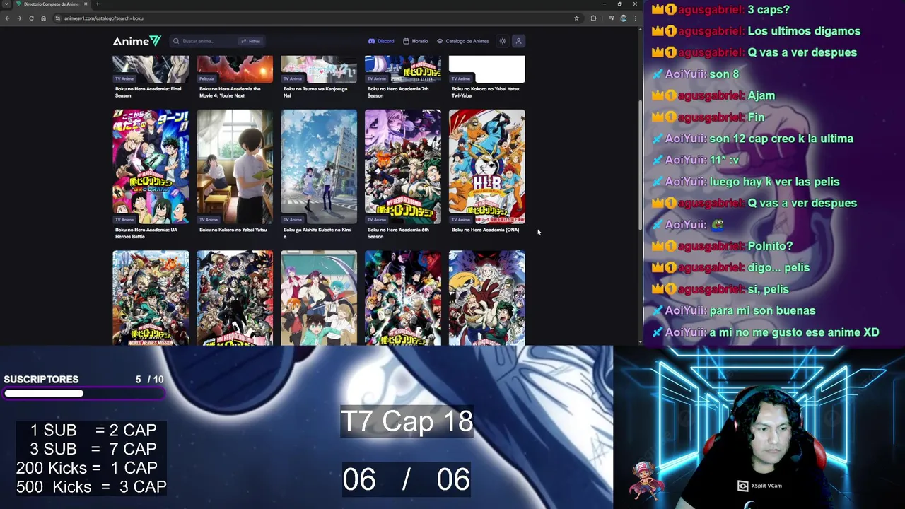Screen dimensions: 905x509
Task: Click Boku no Hero Academia the Movie 4 title
Action: click(x=230, y=92)
